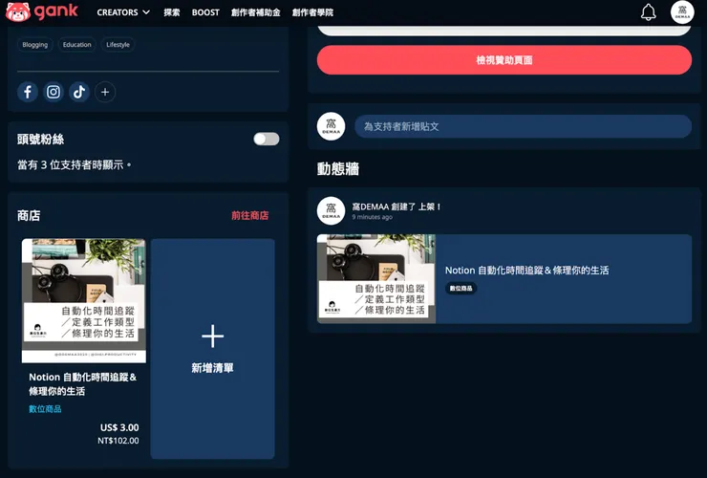Click the 數位商品 badge in the feed post
Image resolution: width=707 pixels, height=478 pixels.
(x=461, y=289)
